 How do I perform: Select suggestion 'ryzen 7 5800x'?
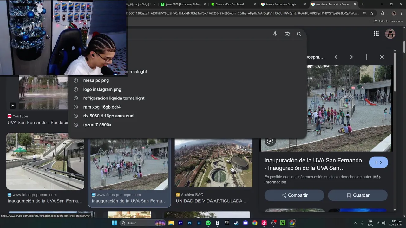point(187,125)
